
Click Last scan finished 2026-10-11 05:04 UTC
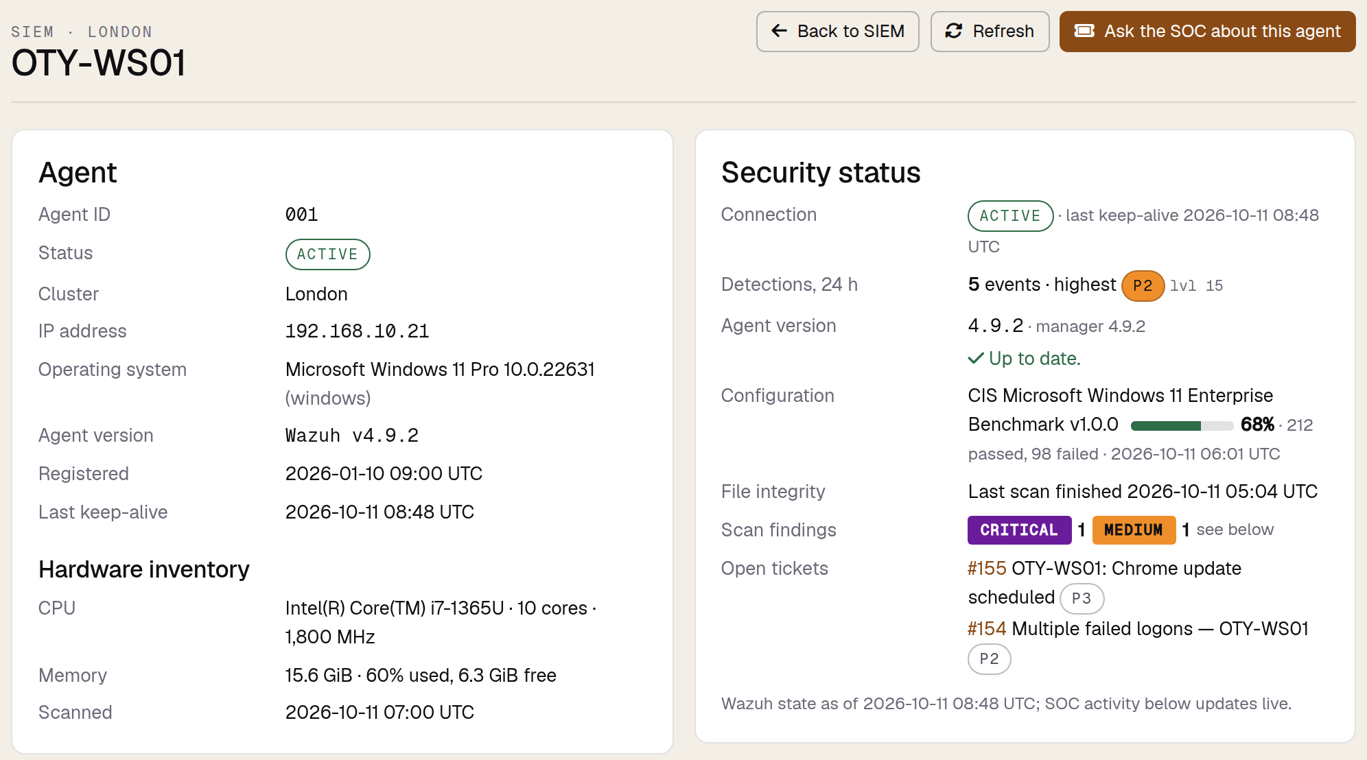point(1143,492)
